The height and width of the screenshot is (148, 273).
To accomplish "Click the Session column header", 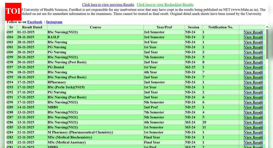I will 193,27.
